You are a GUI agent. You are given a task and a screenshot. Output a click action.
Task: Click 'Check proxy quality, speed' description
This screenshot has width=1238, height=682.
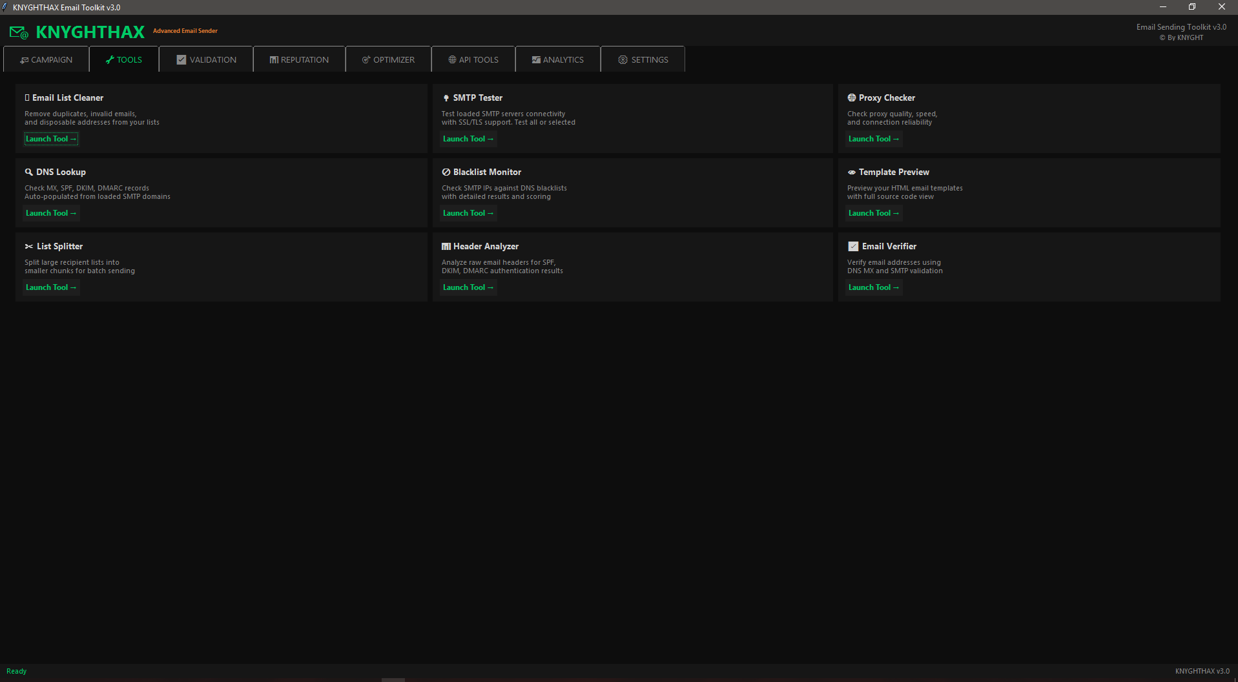click(892, 114)
